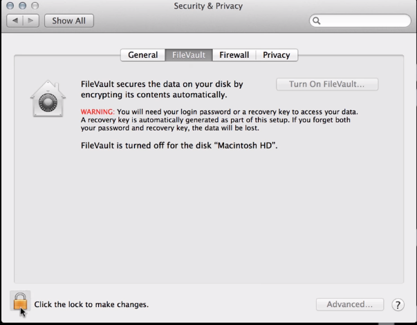The image size is (417, 325).
Task: Open the Firewall tab
Action: (234, 55)
